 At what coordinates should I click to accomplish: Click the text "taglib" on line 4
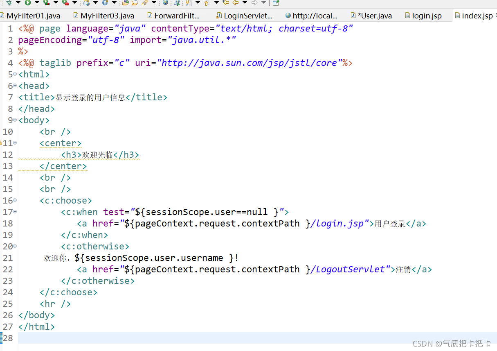click(55, 63)
